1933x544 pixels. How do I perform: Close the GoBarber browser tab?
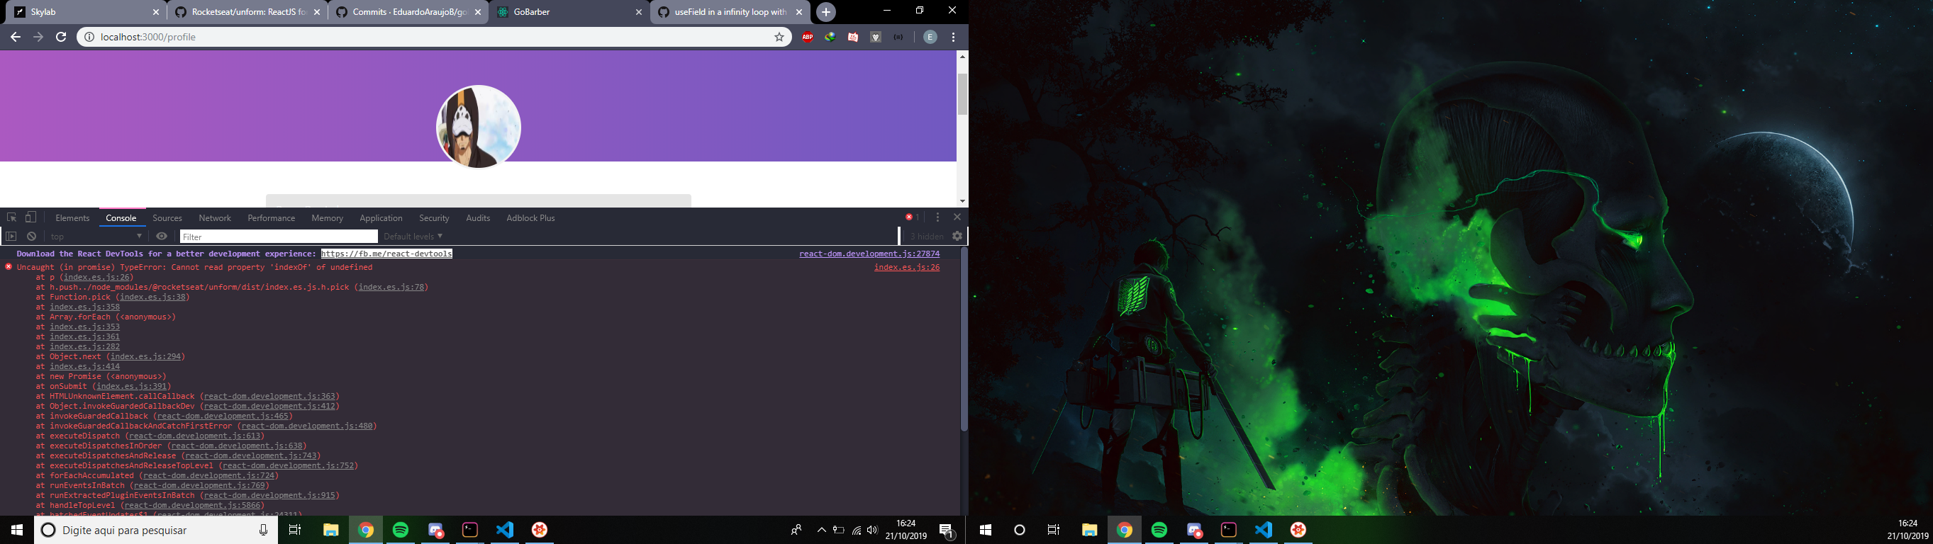tap(639, 12)
